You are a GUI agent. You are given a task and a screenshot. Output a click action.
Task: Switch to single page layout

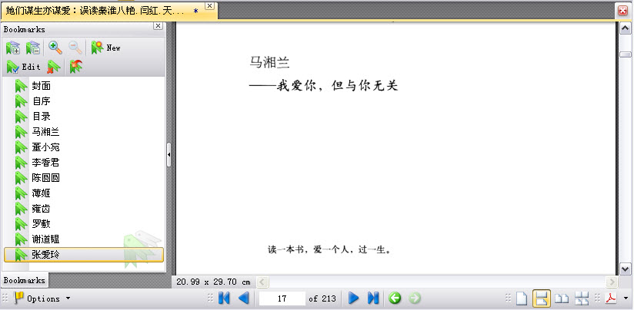tap(522, 298)
